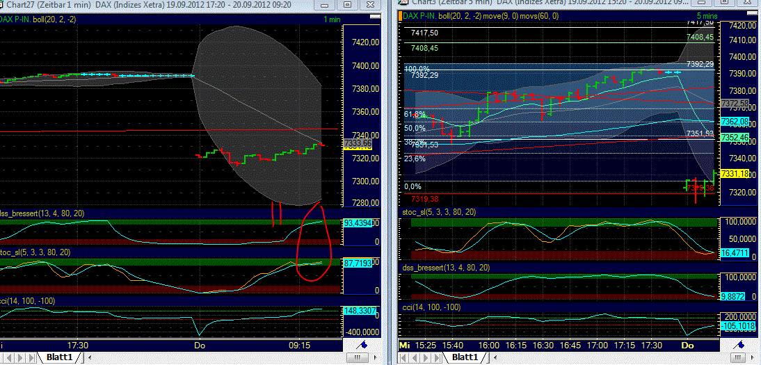
Task: Click the orange marker before DAX P-IN. in 5 min chart
Action: [401, 16]
